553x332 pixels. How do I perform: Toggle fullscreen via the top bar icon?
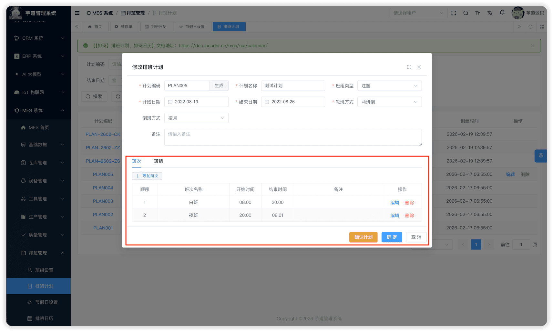454,13
